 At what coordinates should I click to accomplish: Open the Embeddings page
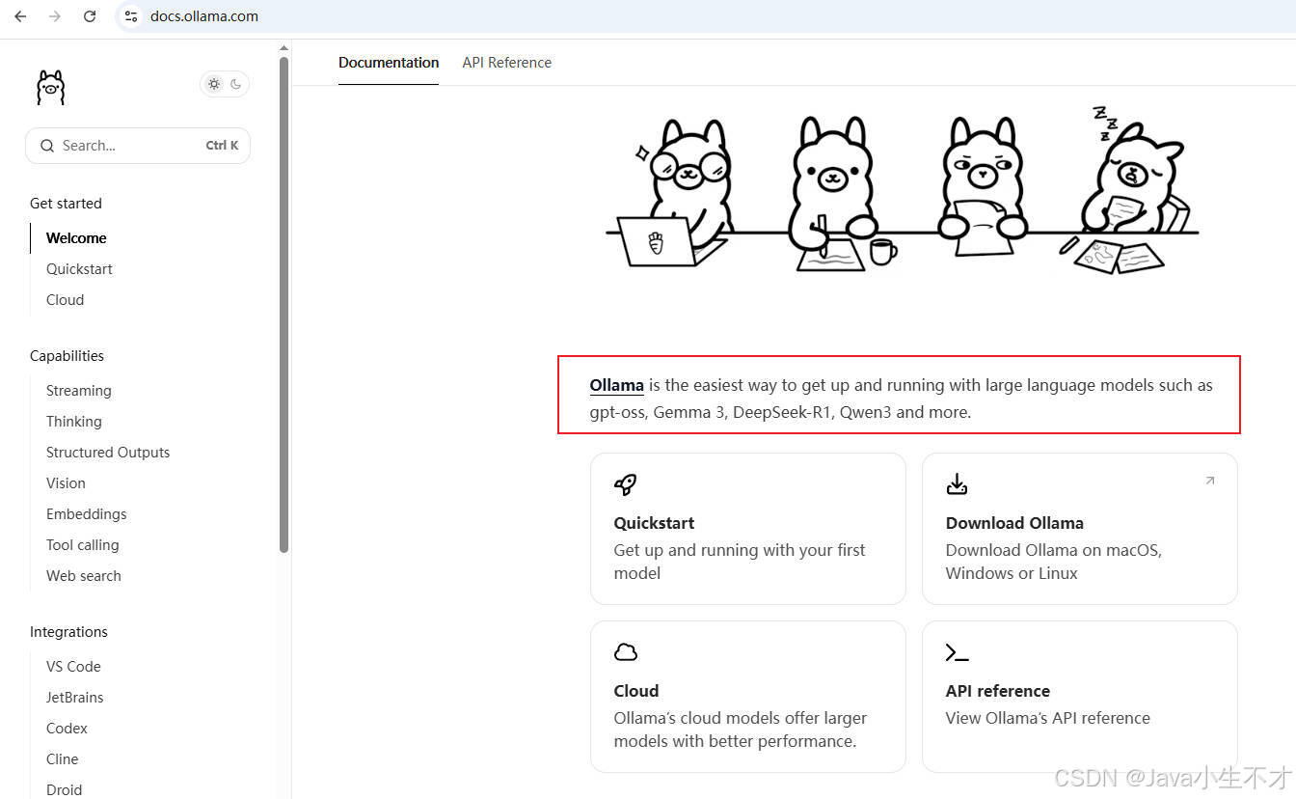point(87,514)
